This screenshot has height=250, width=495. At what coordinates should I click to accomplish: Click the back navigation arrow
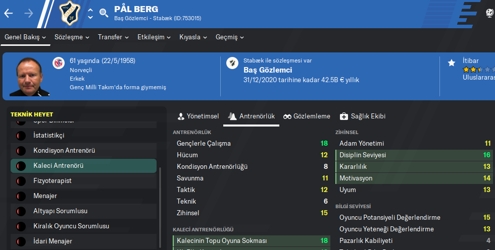tap(8, 14)
